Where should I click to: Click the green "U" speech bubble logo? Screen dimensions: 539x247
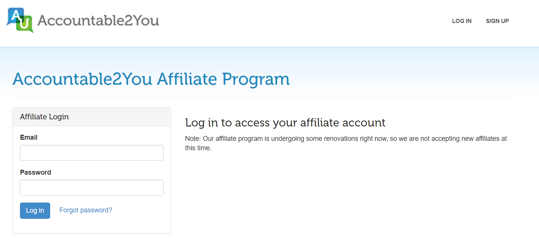(25, 24)
